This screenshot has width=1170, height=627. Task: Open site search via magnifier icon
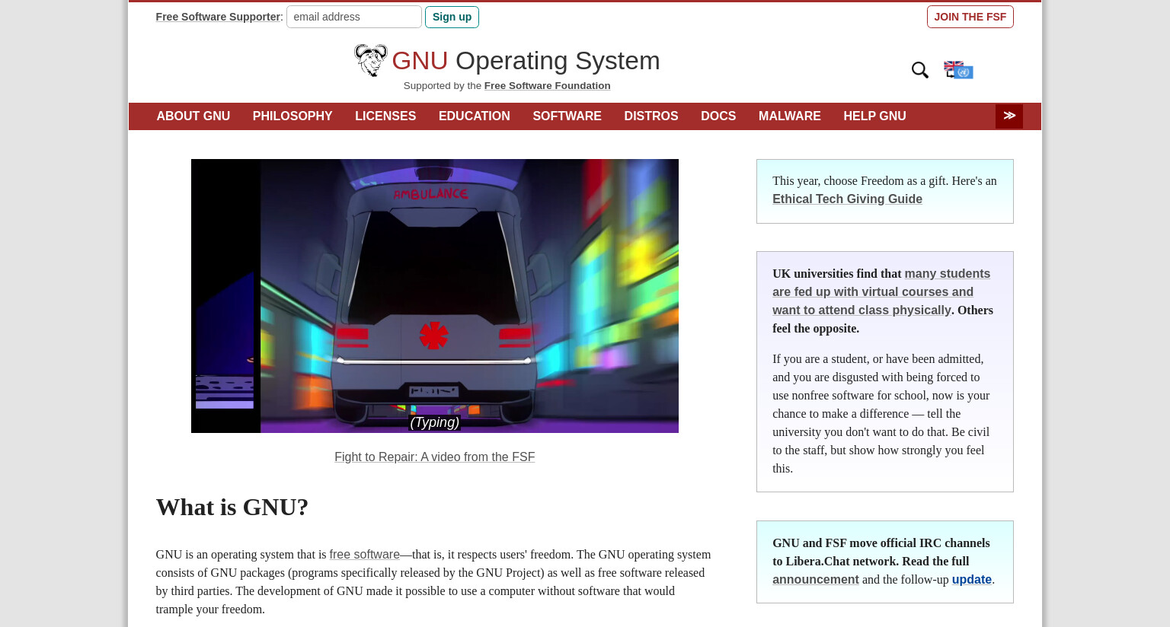pos(920,70)
